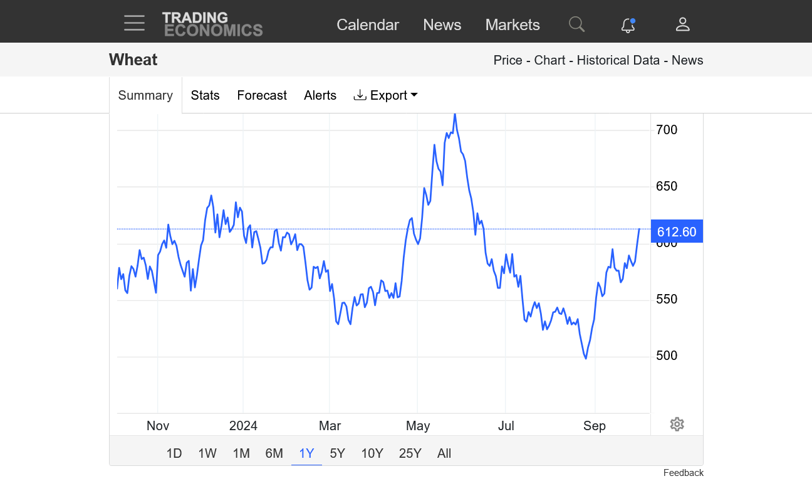Open the hamburger navigation menu
This screenshot has height=486, width=812.
click(x=134, y=24)
